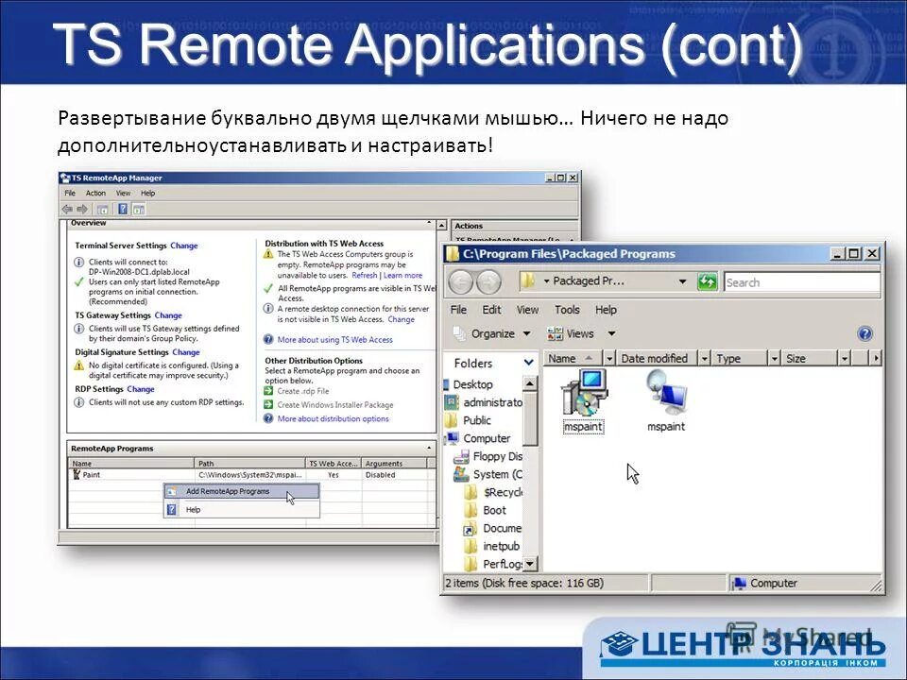Click the Views icon in the Explorer toolbar
907x680 pixels.
click(555, 333)
